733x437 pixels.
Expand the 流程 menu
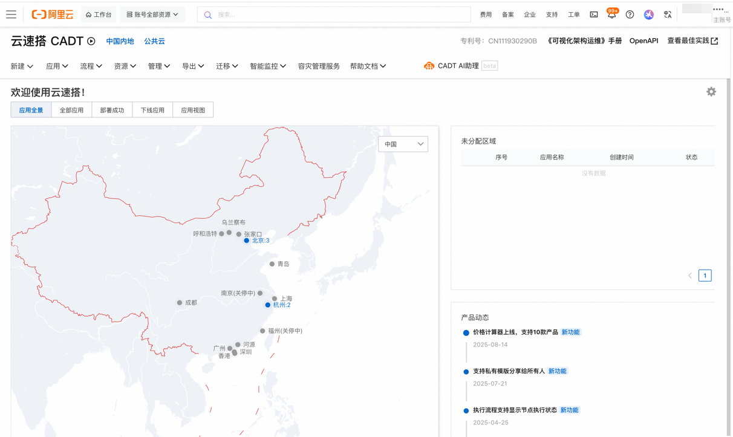click(91, 66)
